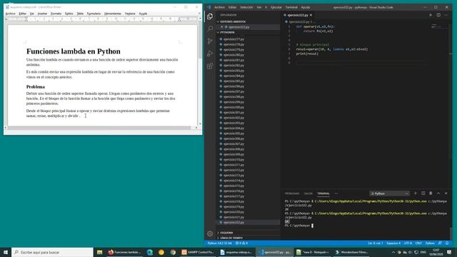This screenshot has height=257, width=457.
Task: Switch to Notepad++ taskbar item
Action: pos(313,252)
